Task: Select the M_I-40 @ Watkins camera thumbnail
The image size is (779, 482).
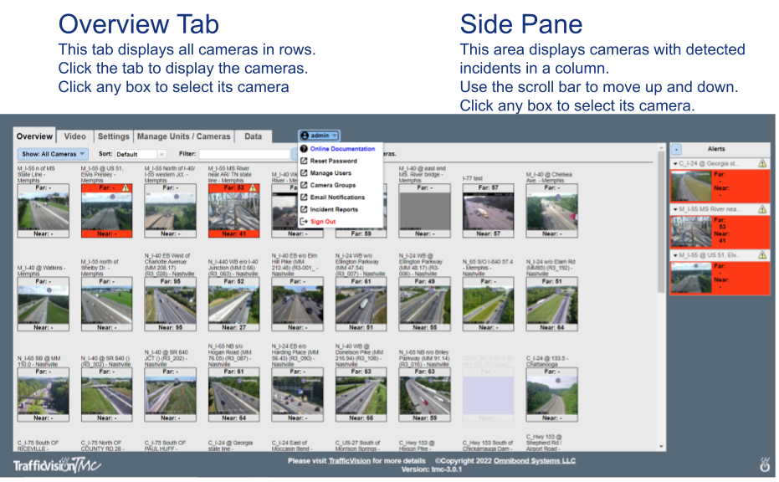Action: (44, 304)
